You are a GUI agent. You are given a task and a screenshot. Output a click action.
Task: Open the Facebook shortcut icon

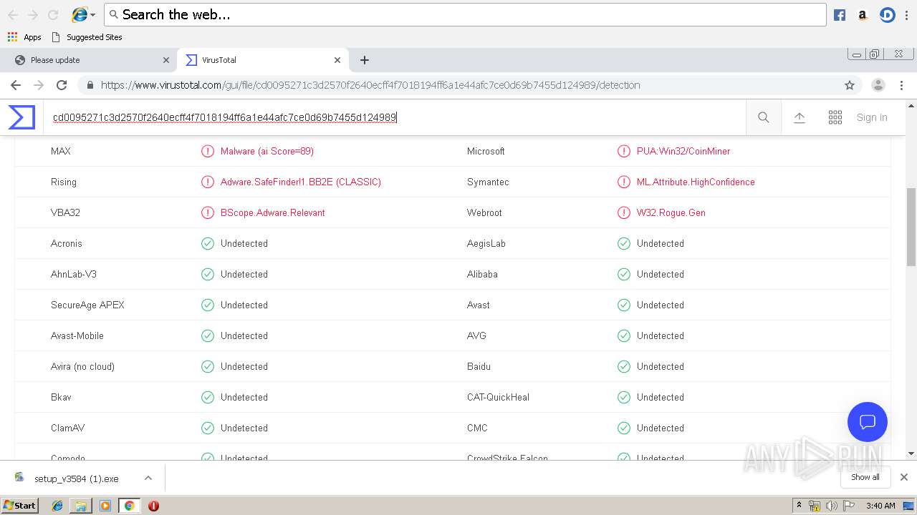tap(840, 14)
